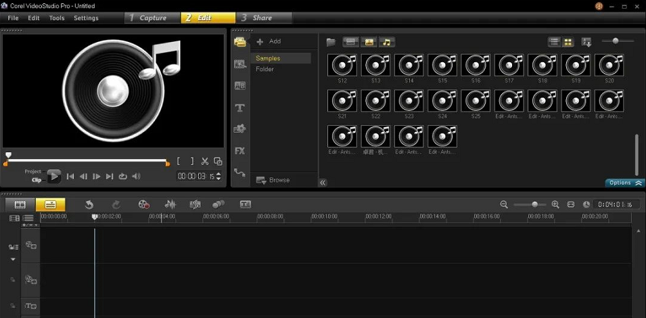The image size is (646, 318).
Task: Switch to Storyboard view
Action: (20, 204)
